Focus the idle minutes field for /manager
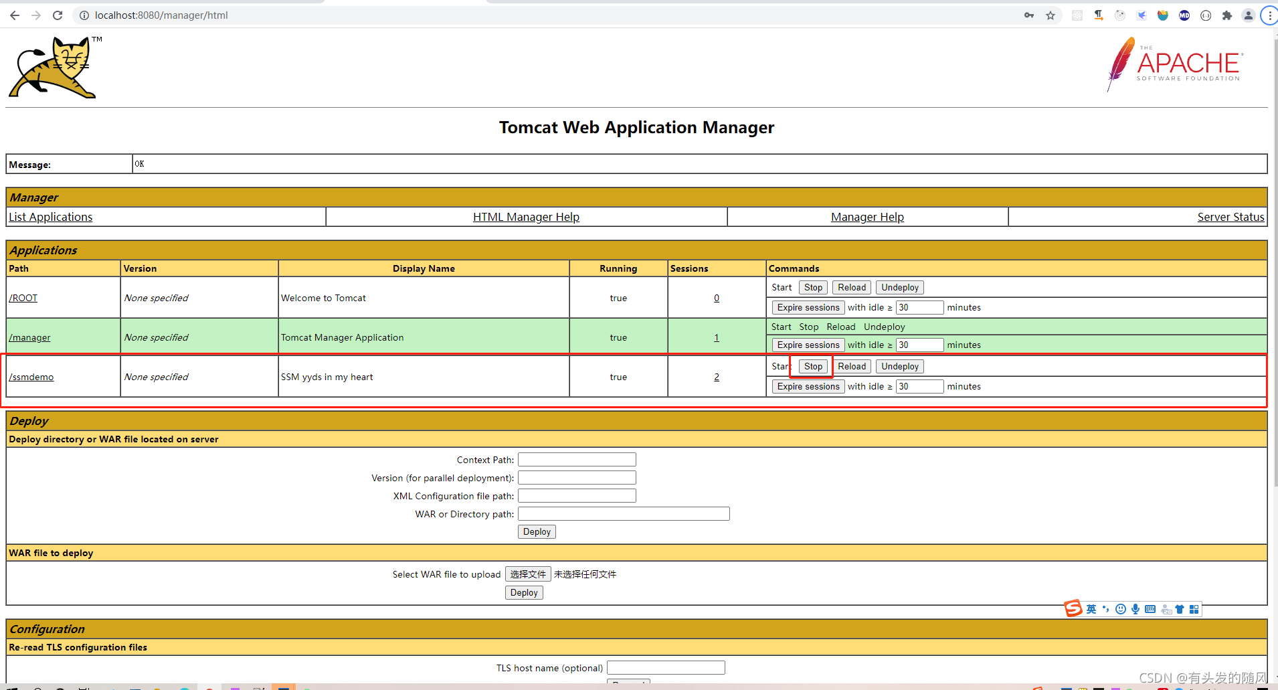 click(919, 345)
